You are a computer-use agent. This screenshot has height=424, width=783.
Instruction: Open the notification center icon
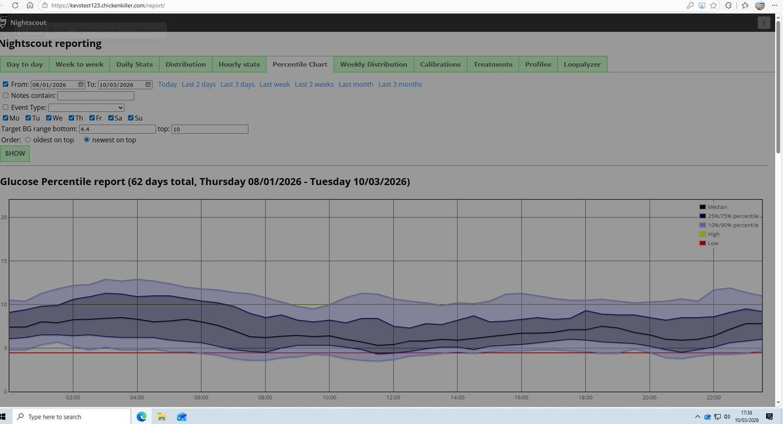770,416
